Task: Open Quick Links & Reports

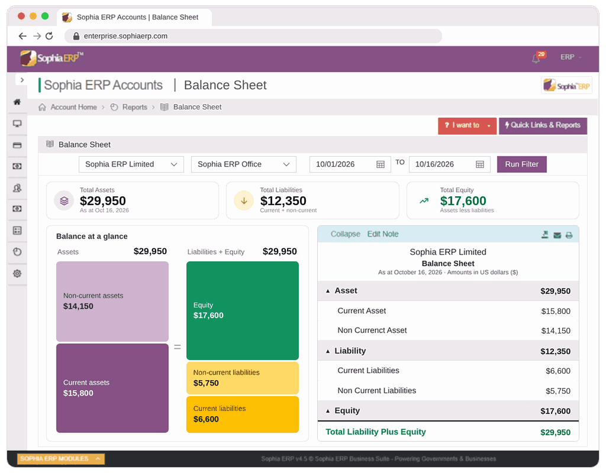Action: point(543,125)
